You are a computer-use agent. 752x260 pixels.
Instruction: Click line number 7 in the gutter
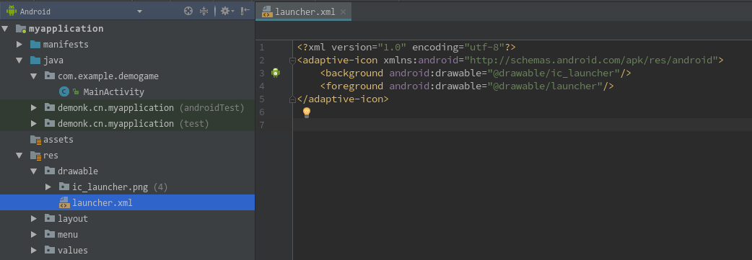[x=261, y=125]
